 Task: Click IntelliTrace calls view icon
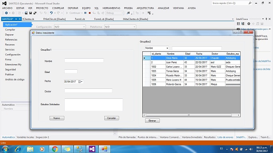pyautogui.click(x=243, y=24)
